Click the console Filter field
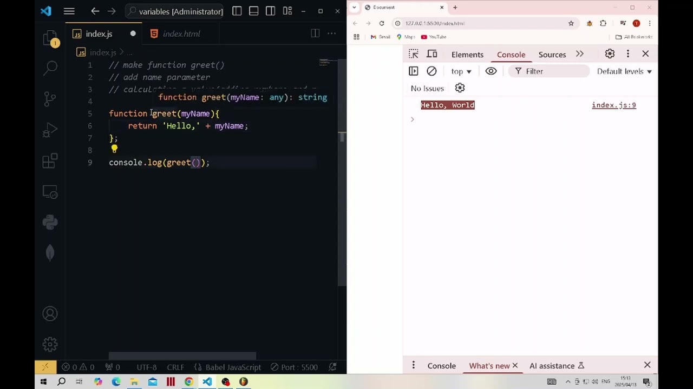The height and width of the screenshot is (389, 693). click(549, 71)
